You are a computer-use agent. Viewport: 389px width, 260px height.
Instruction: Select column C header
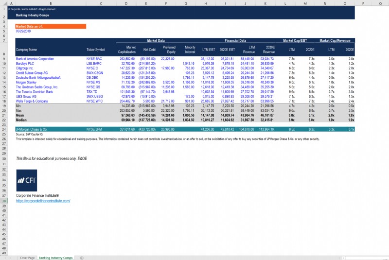101,3
